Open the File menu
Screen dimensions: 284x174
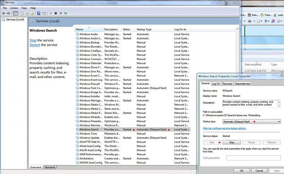[x=5, y=8]
